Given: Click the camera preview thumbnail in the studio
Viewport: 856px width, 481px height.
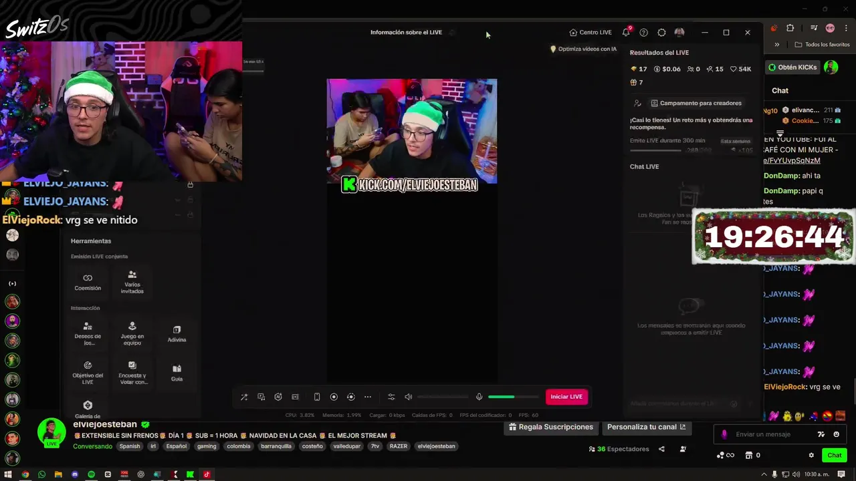Looking at the screenshot, I should tap(411, 131).
